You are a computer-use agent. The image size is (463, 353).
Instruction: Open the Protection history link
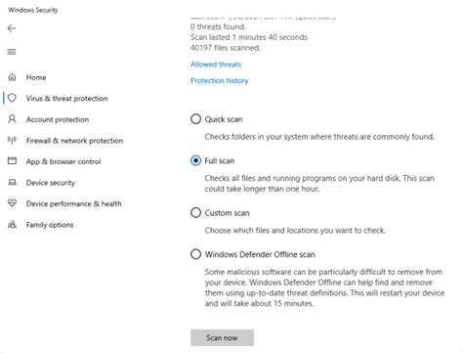coord(220,80)
